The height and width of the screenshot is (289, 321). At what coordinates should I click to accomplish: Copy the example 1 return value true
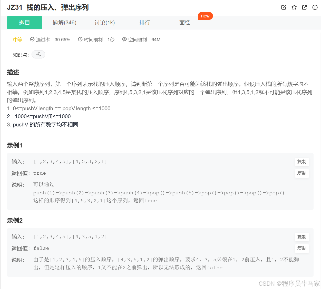pyautogui.click(x=302, y=173)
